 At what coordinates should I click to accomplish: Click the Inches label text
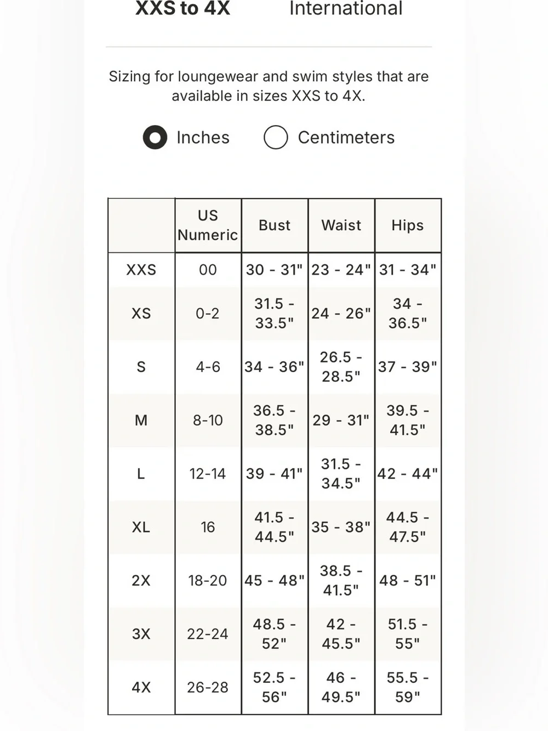pos(203,137)
